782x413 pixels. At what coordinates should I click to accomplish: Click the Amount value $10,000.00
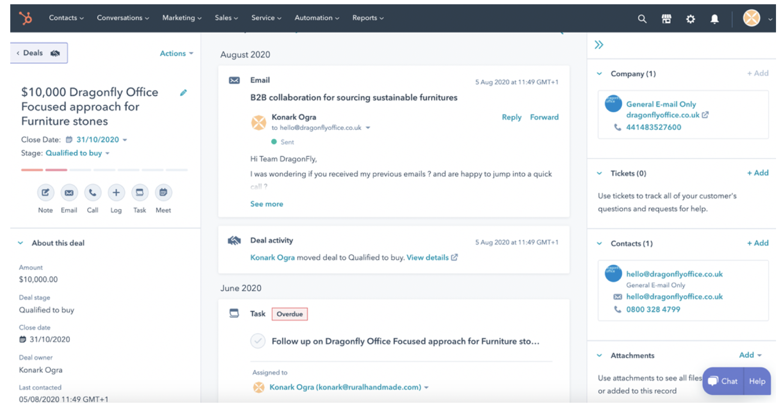click(x=38, y=279)
